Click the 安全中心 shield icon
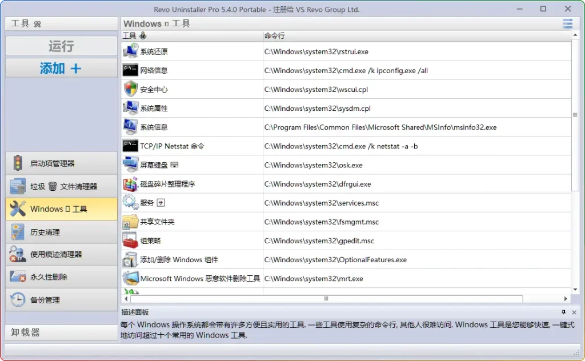Image resolution: width=585 pixels, height=361 pixels. pyautogui.click(x=131, y=89)
